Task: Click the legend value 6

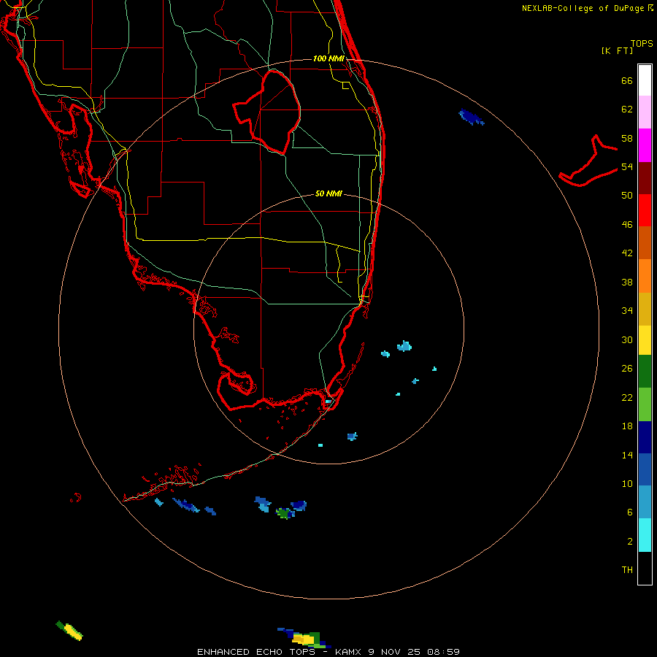Action: coord(630,512)
